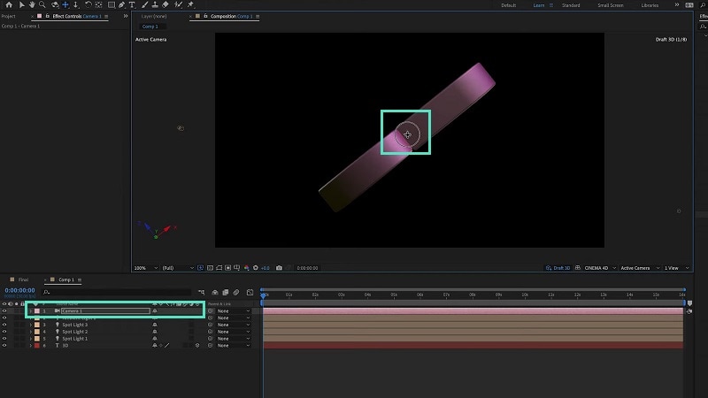This screenshot has height=398, width=708.
Task: Select the Hand tool
Action: [32, 5]
